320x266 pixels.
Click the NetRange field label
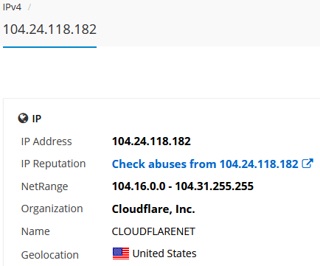(x=44, y=186)
